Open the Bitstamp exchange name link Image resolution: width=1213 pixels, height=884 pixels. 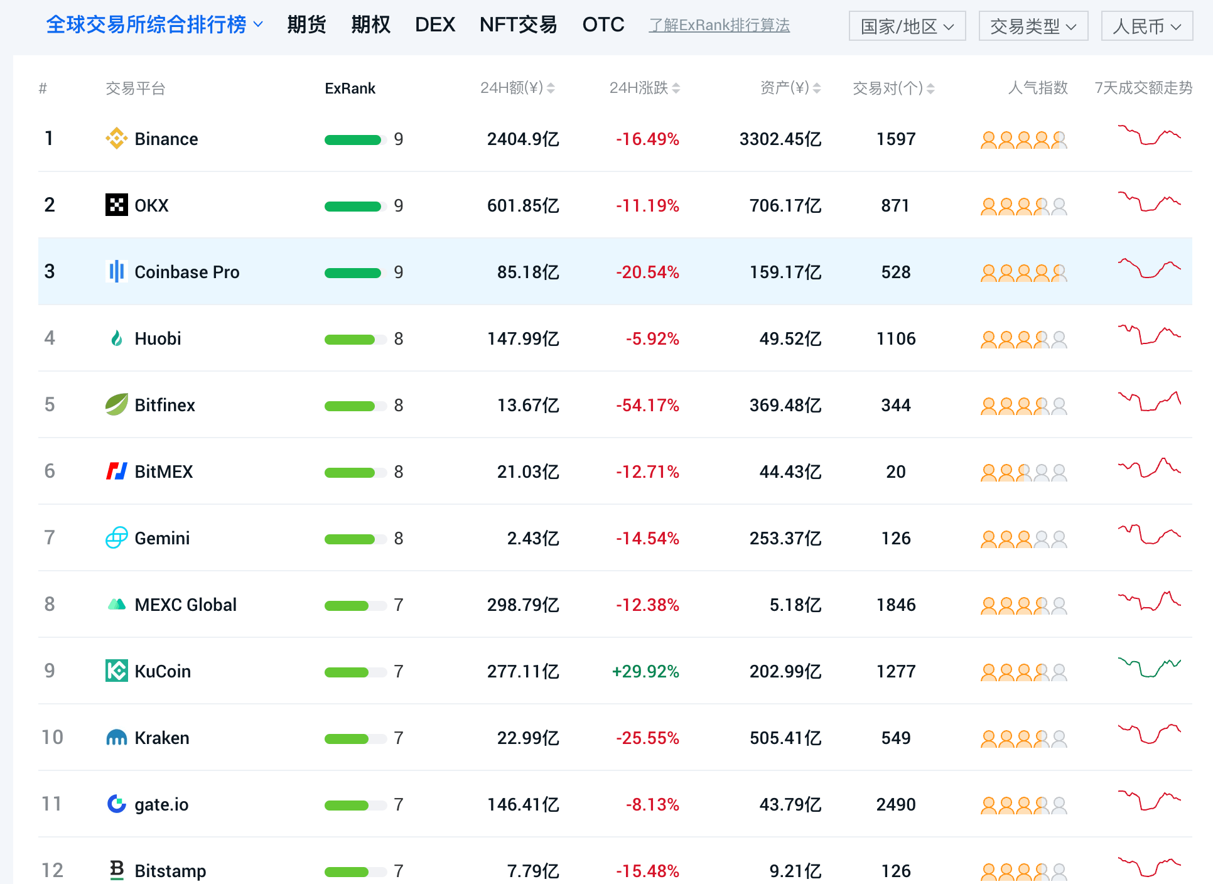(170, 871)
